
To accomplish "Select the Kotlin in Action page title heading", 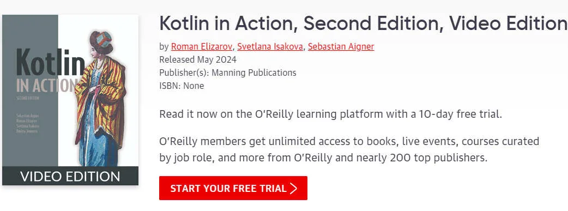I will point(363,23).
